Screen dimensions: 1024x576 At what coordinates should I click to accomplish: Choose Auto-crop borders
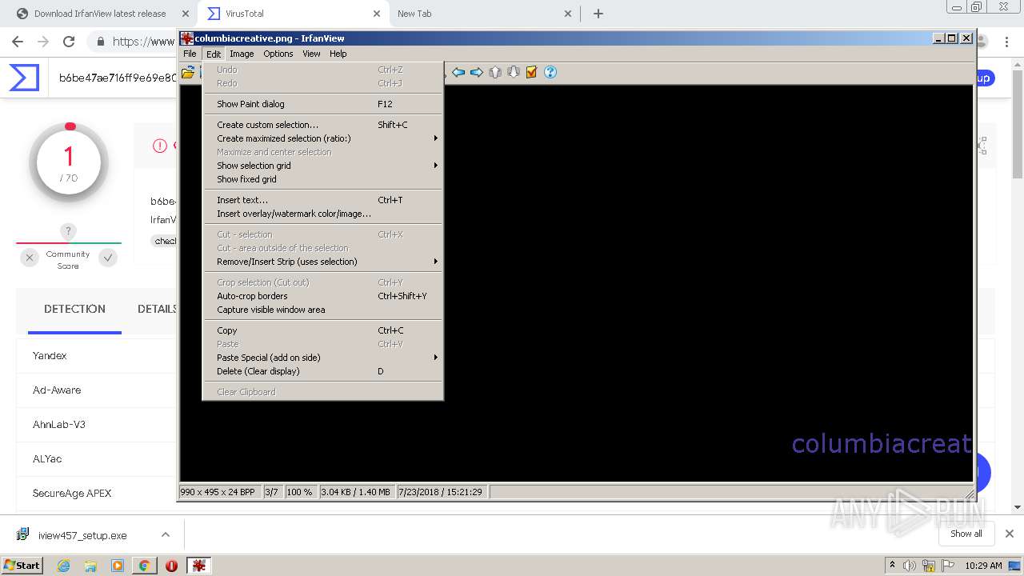(323, 296)
